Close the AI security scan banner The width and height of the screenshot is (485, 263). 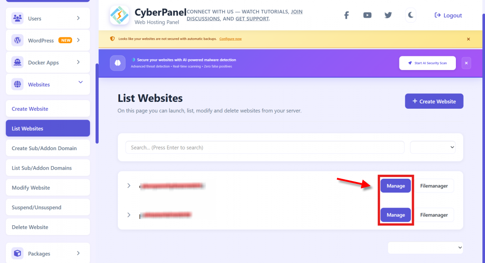[x=466, y=63]
